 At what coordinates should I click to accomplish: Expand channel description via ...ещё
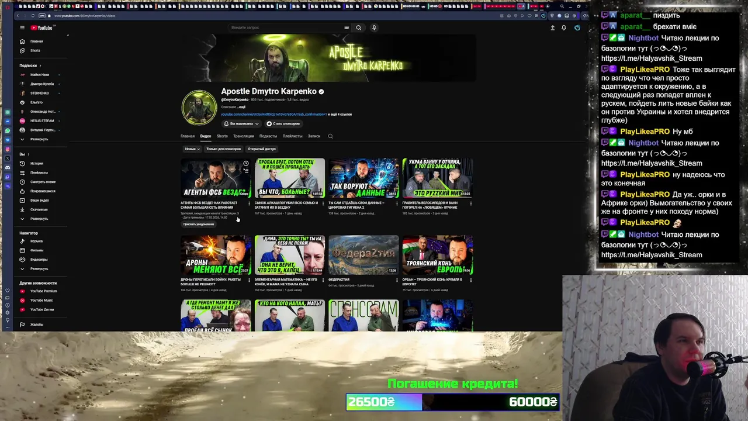(x=241, y=107)
